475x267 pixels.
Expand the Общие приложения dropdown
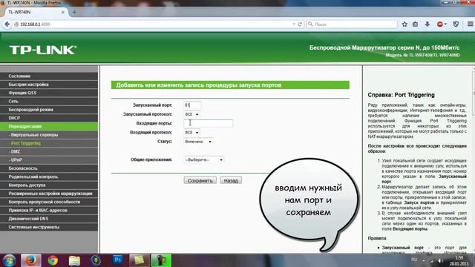pos(204,160)
